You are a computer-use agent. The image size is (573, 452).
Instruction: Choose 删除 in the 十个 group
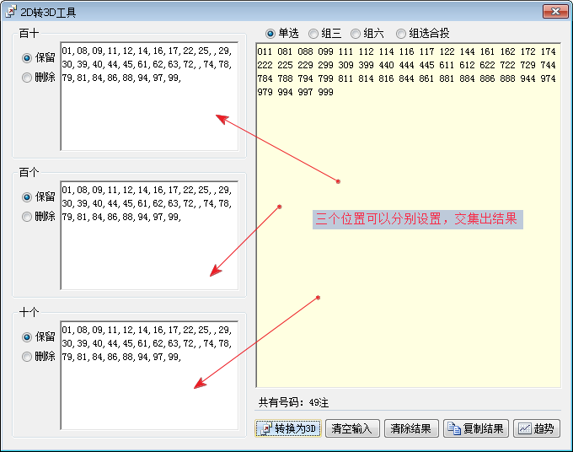coord(28,357)
